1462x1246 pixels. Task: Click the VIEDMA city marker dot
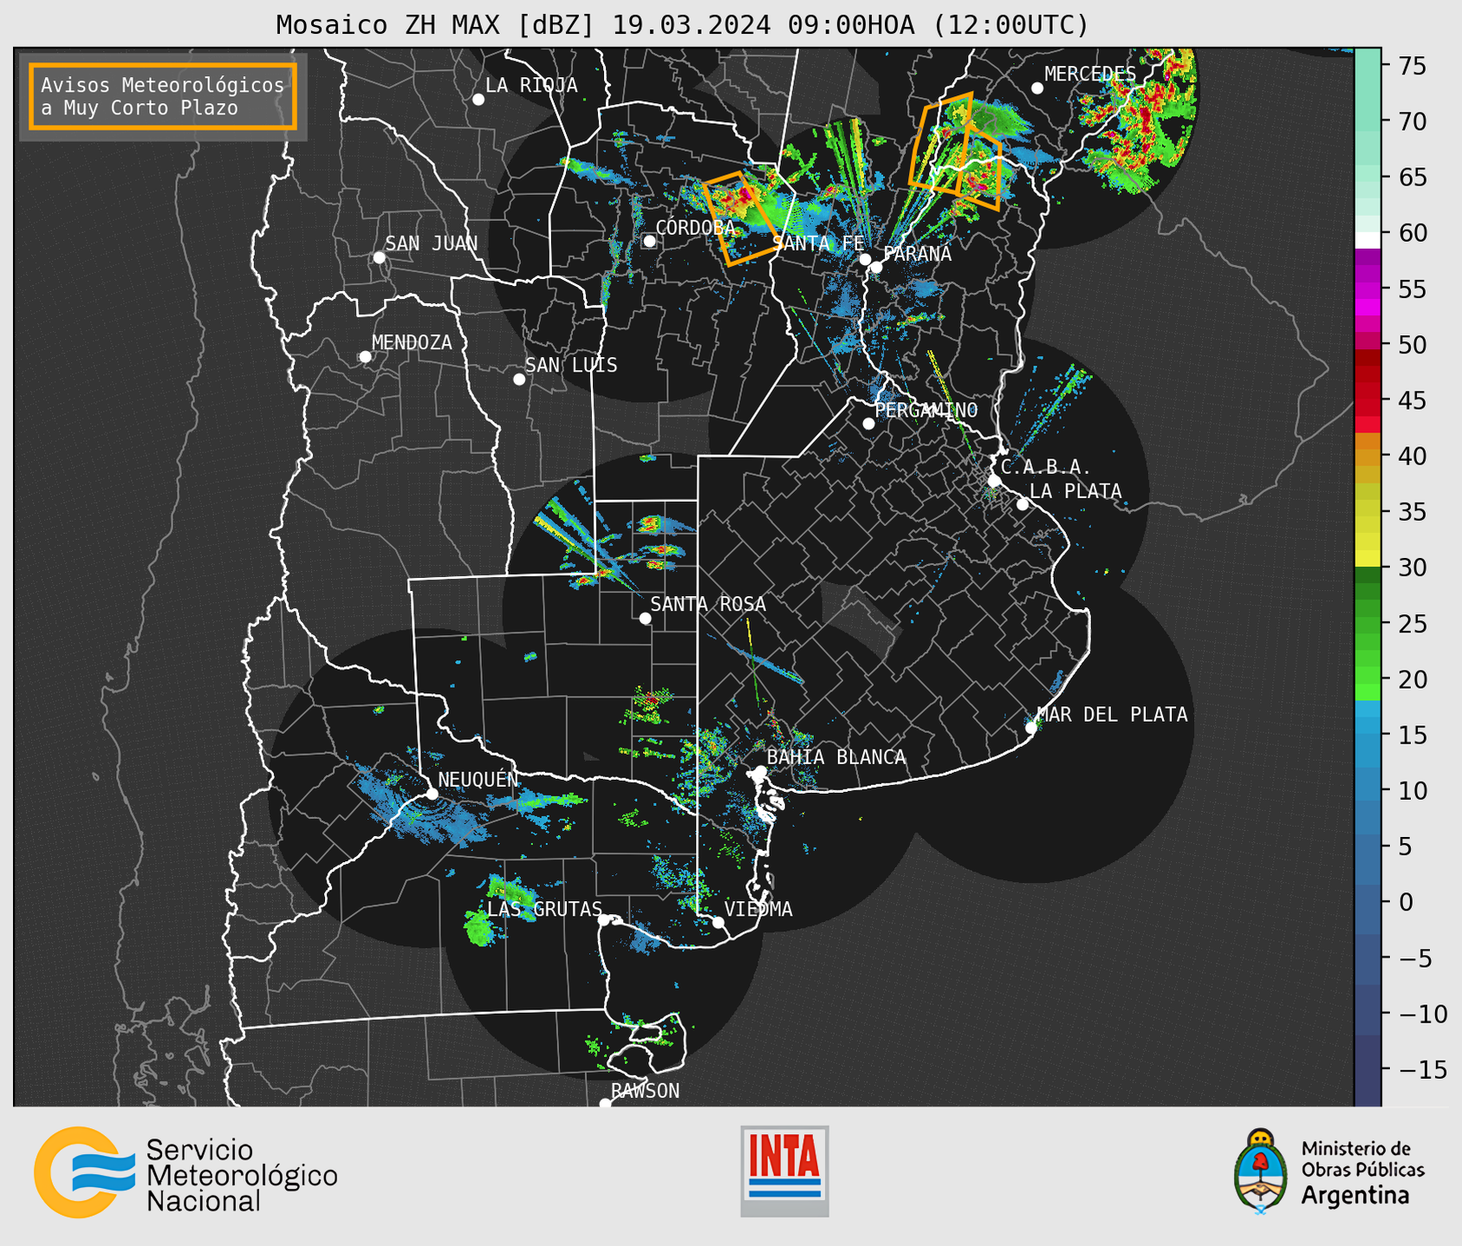pos(718,923)
